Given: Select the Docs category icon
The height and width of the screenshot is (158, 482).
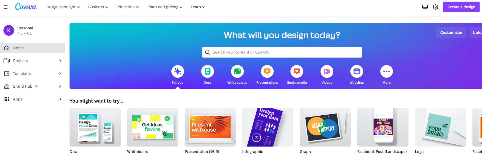Looking at the screenshot, I should [208, 71].
